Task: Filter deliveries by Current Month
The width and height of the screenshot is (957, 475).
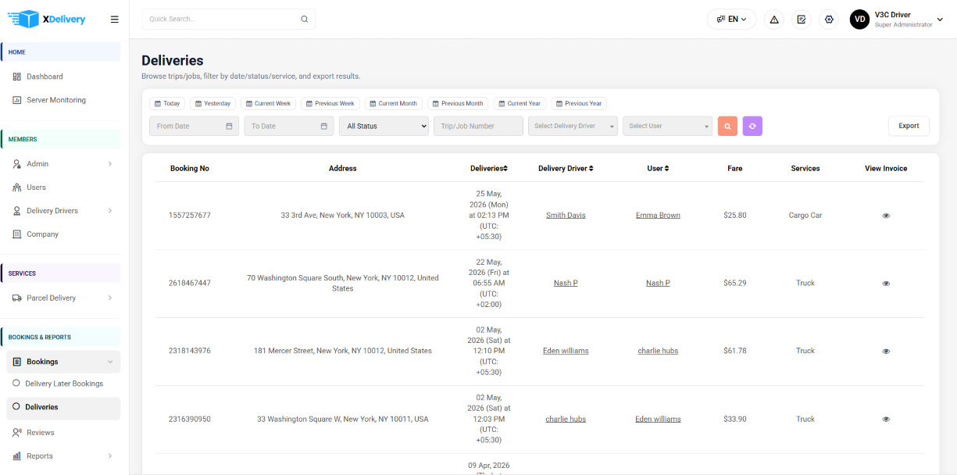Action: pyautogui.click(x=394, y=103)
